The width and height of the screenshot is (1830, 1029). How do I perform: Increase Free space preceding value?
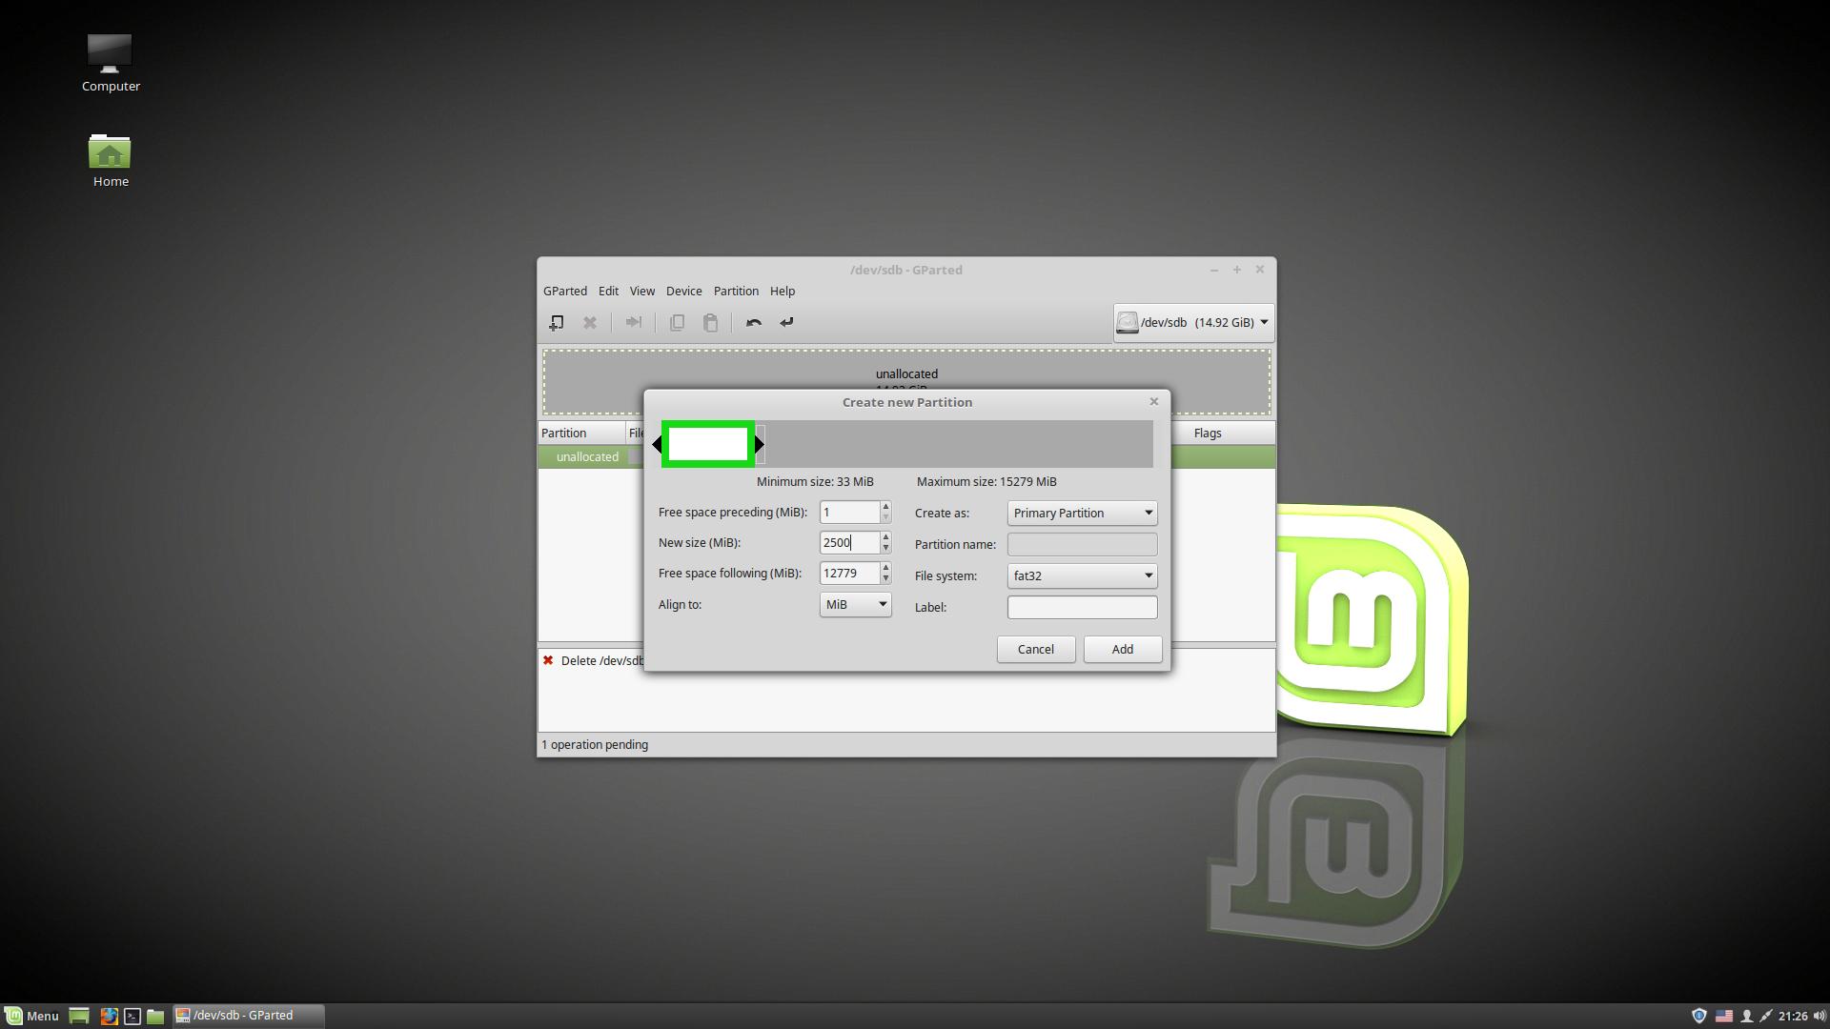(885, 507)
